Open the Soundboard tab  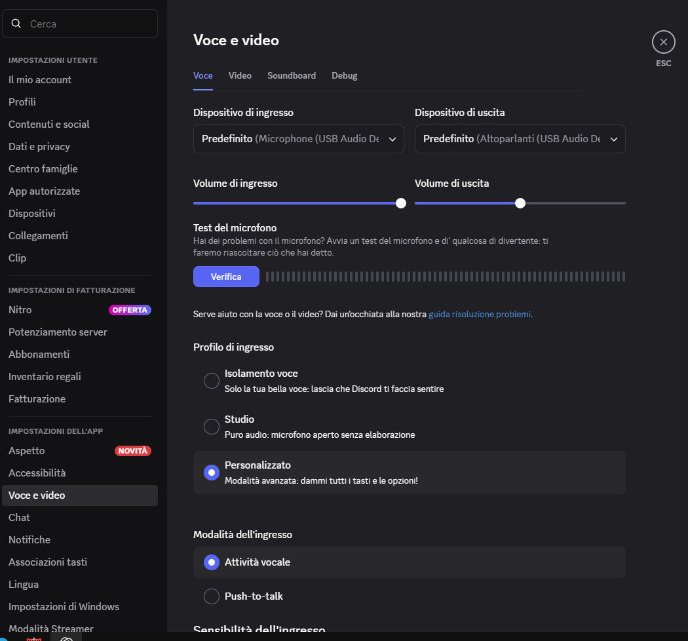click(x=292, y=75)
